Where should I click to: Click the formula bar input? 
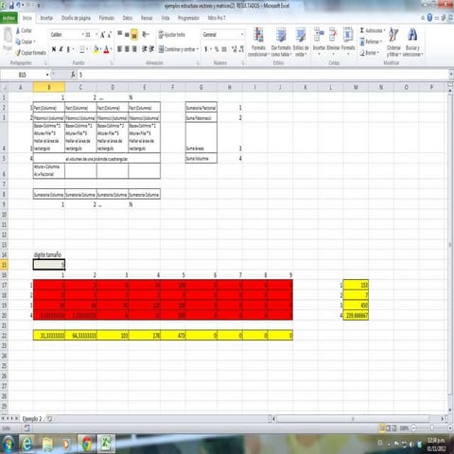click(263, 75)
